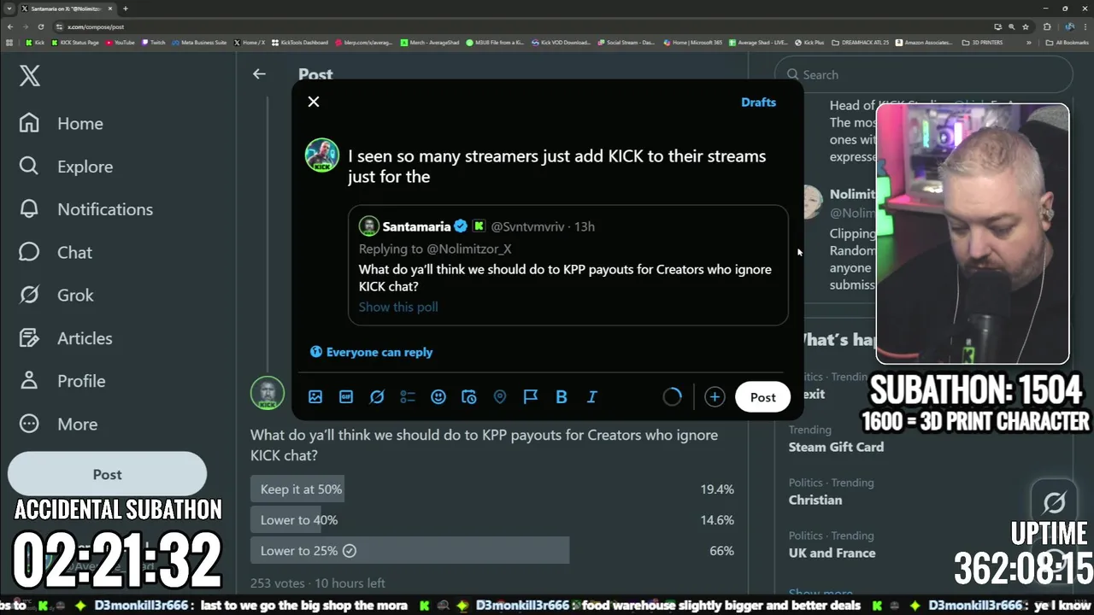Open Chat in sidebar
The width and height of the screenshot is (1094, 615).
click(56, 252)
